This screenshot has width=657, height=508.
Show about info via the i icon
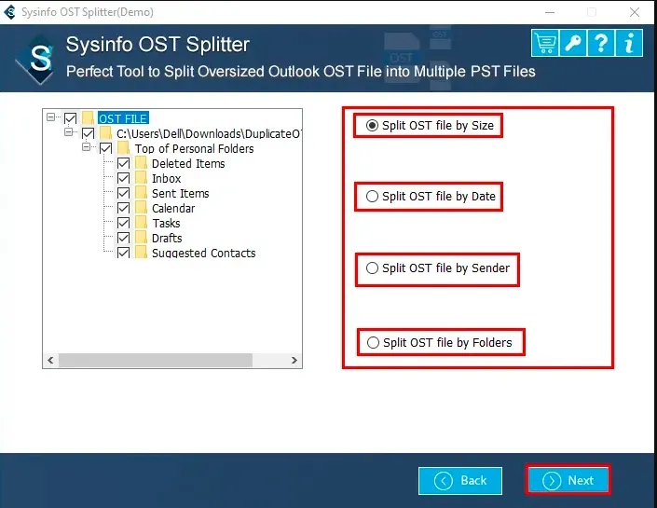[x=629, y=43]
